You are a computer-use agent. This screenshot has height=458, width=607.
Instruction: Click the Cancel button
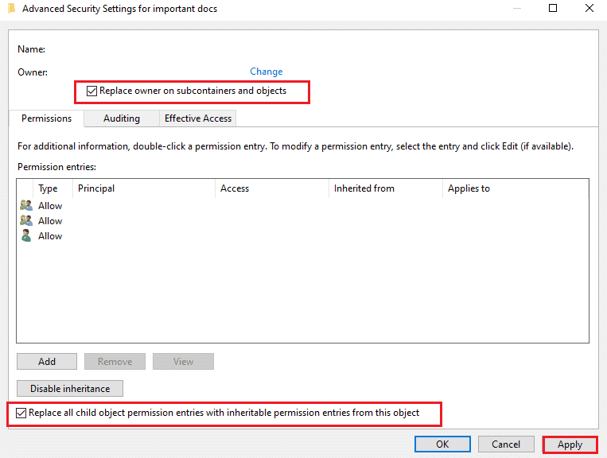506,444
